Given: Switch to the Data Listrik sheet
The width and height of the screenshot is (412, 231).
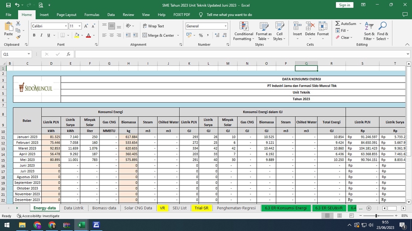Looking at the screenshot, I should click(73, 208).
